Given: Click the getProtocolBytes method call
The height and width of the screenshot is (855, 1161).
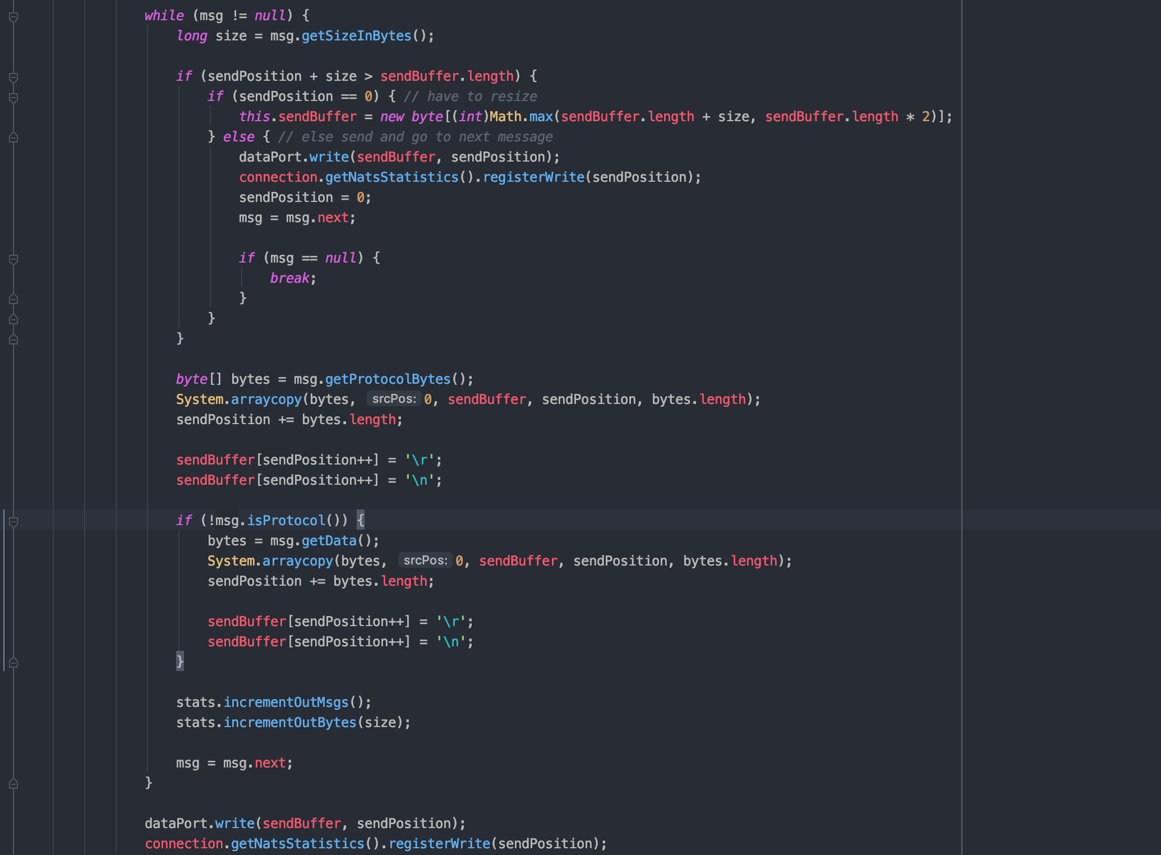Looking at the screenshot, I should (x=388, y=379).
